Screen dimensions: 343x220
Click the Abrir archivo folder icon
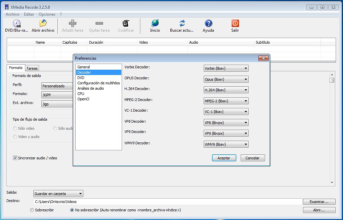pyautogui.click(x=43, y=23)
